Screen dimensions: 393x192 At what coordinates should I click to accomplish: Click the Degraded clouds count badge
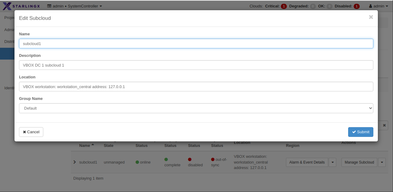(x=313, y=6)
